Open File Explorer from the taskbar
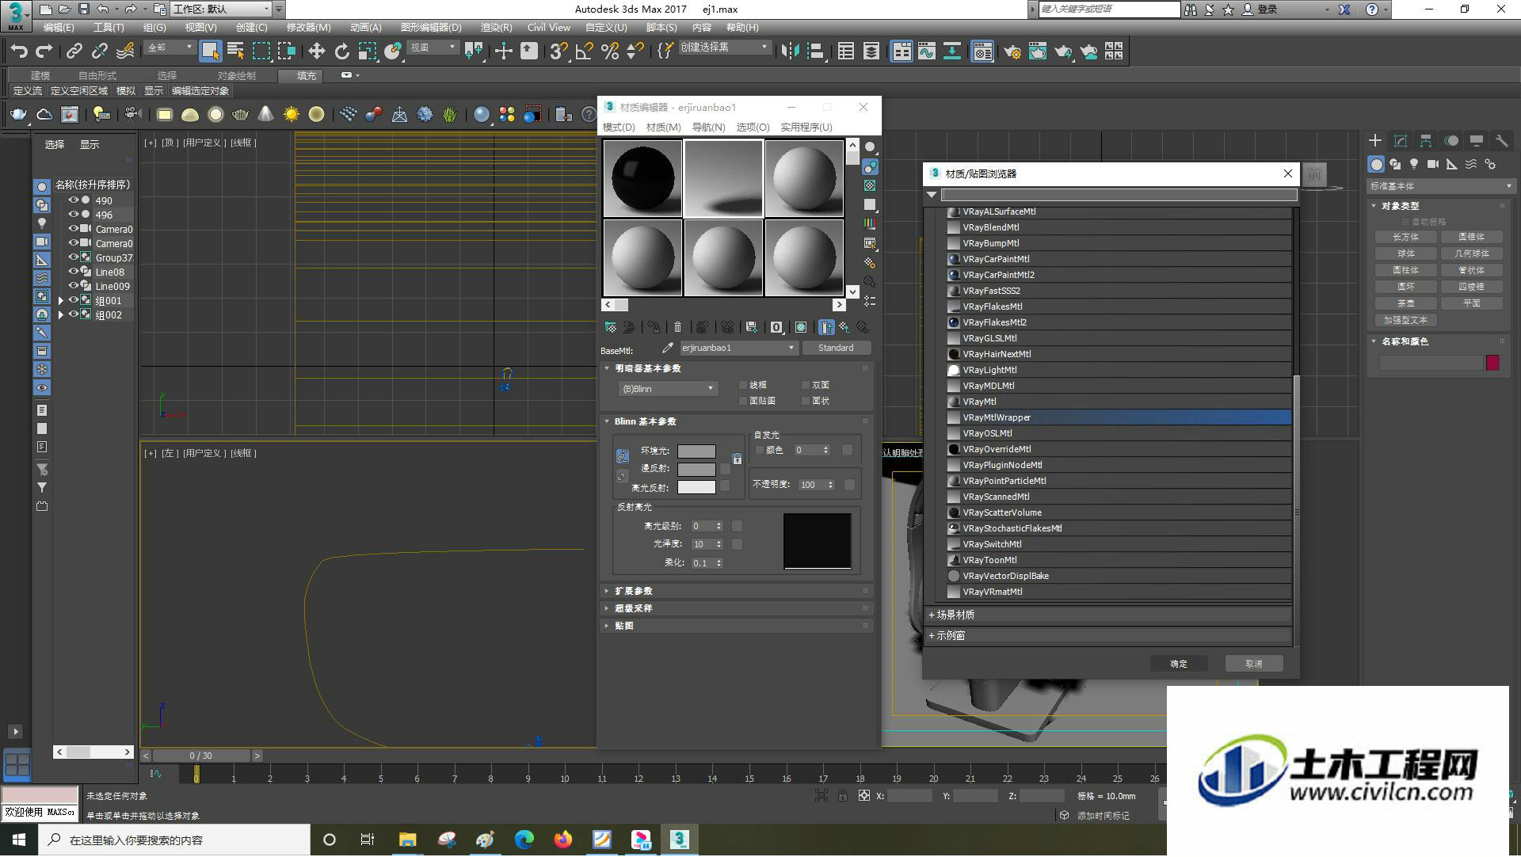This screenshot has height=857, width=1521. pos(407,840)
